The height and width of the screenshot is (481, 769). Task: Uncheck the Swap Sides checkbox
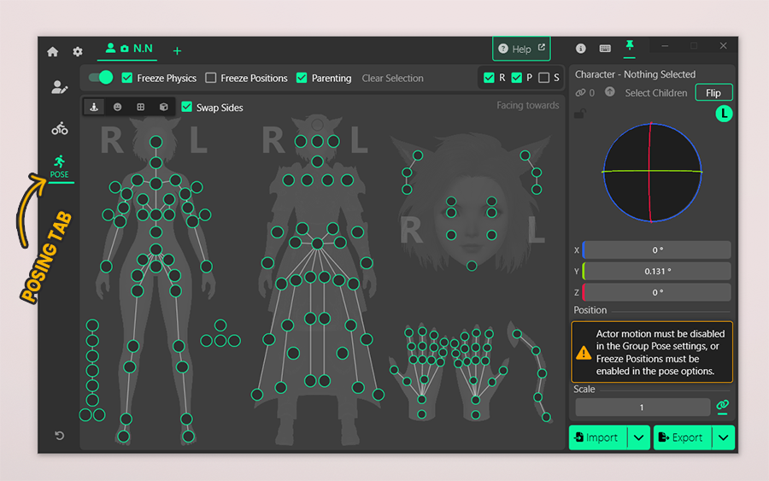point(187,108)
